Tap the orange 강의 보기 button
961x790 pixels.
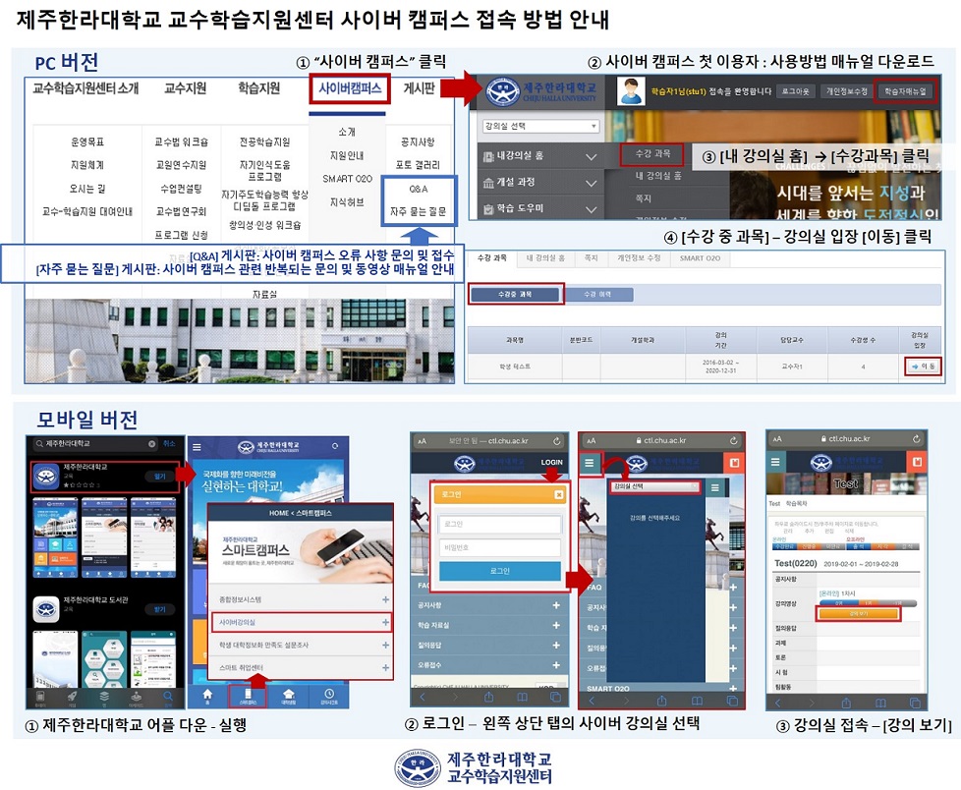[858, 613]
